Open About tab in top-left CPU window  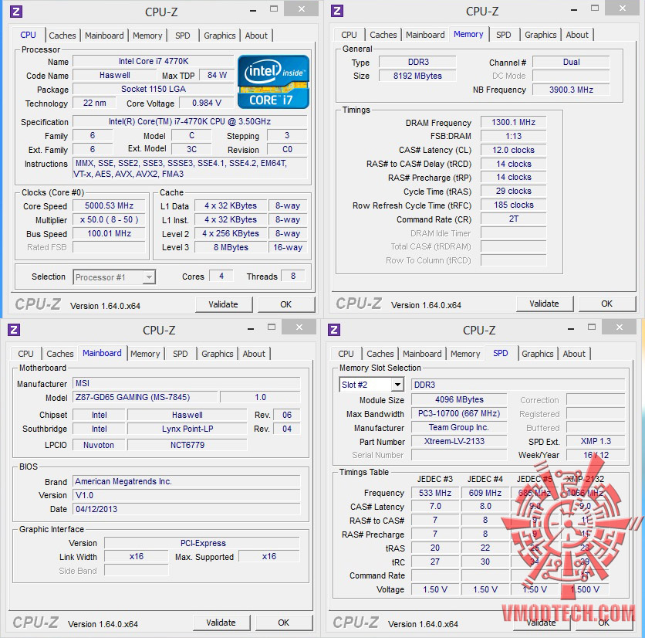pyautogui.click(x=256, y=36)
